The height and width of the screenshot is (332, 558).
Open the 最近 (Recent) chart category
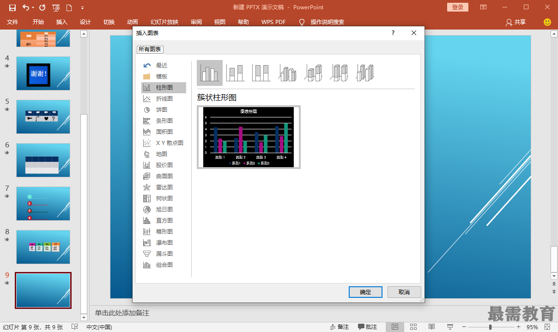coord(164,66)
